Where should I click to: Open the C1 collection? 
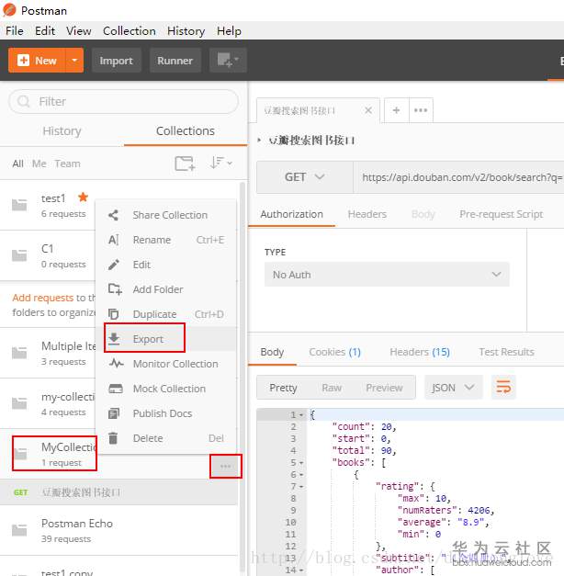(48, 255)
